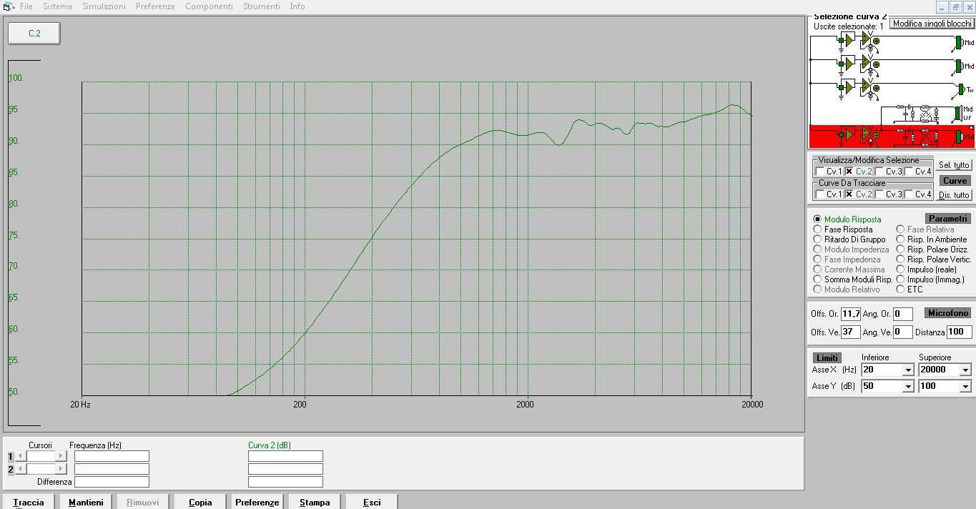Open the Asse Y Superiore dropdown
Viewport: 976px width, 509px height.
(x=965, y=386)
